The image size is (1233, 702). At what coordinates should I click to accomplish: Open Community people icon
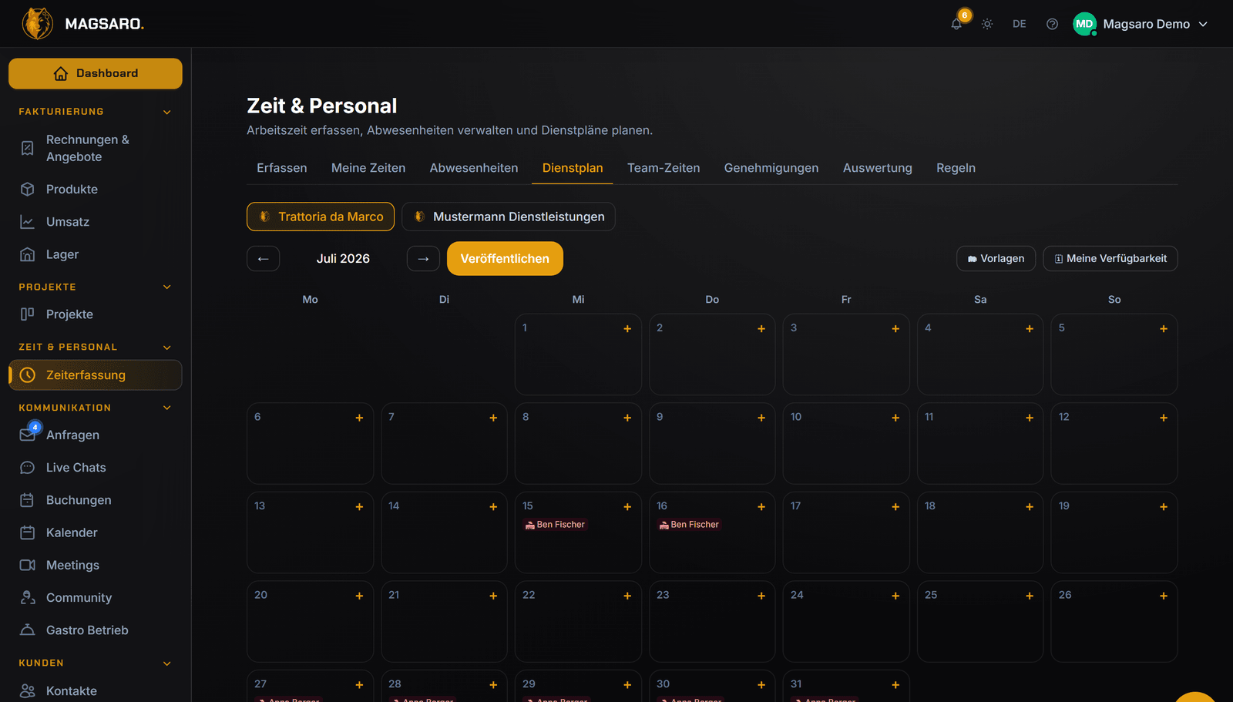pos(27,597)
